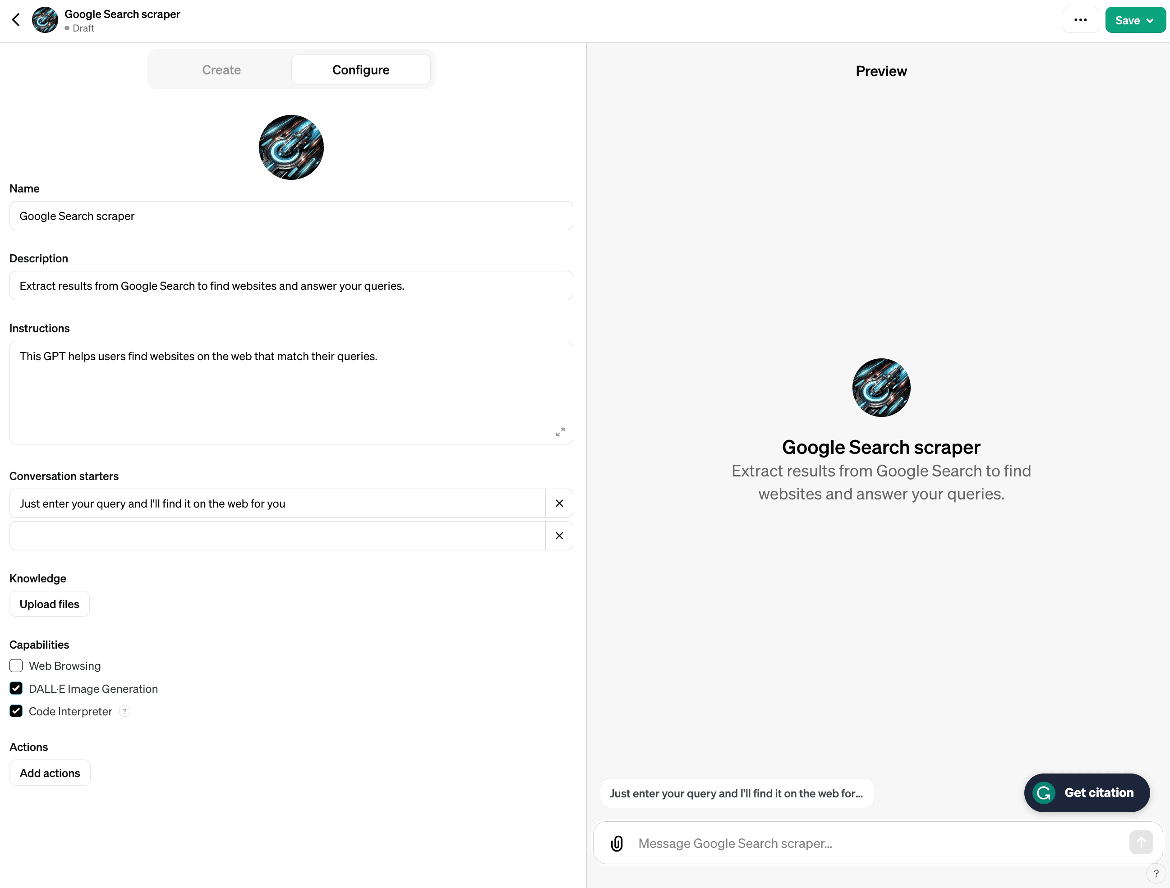The height and width of the screenshot is (888, 1170).
Task: Open the three-dot more options menu
Action: (1081, 20)
